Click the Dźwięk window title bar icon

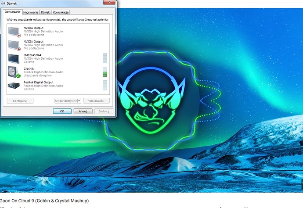point(3,3)
